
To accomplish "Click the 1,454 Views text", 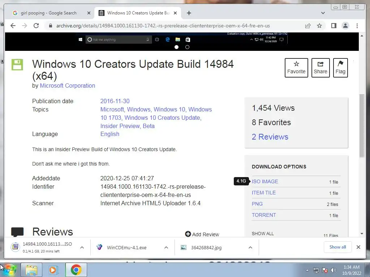I will coord(273,108).
